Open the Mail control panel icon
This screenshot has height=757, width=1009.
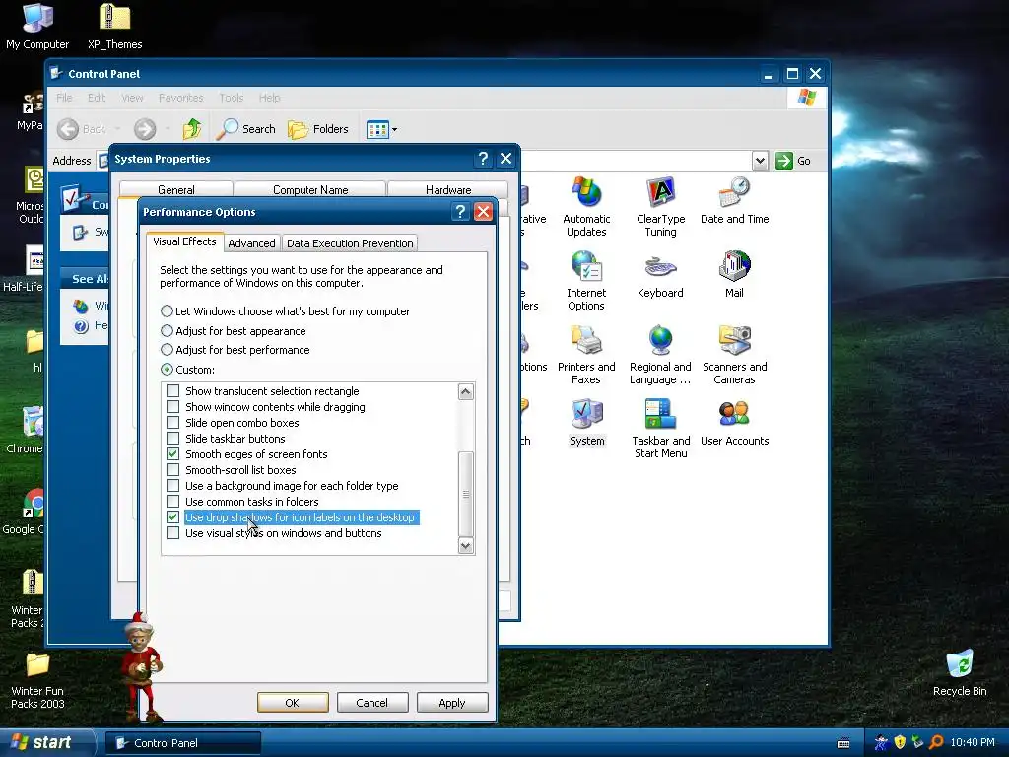[734, 274]
